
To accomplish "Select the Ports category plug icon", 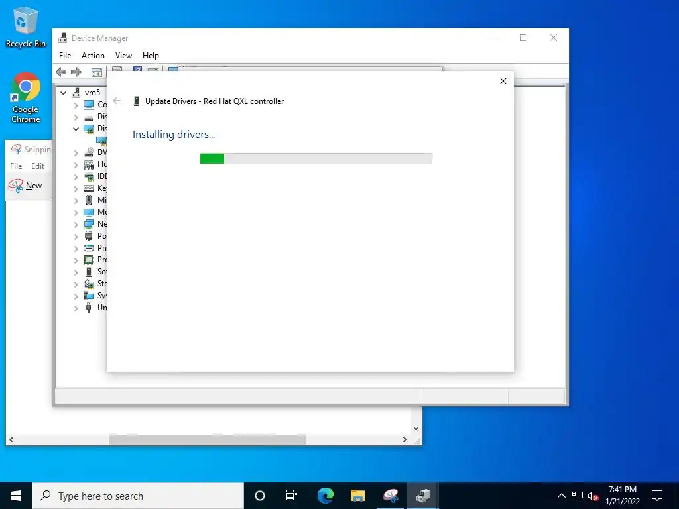I will click(89, 236).
